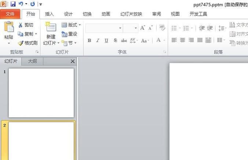Apply numbered list icon
This screenshot has width=248, height=160.
tap(186, 28)
